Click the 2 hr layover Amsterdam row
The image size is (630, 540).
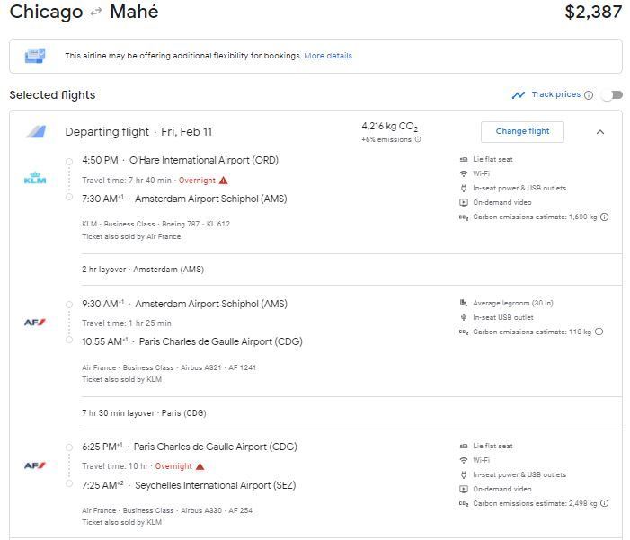pyautogui.click(x=351, y=270)
